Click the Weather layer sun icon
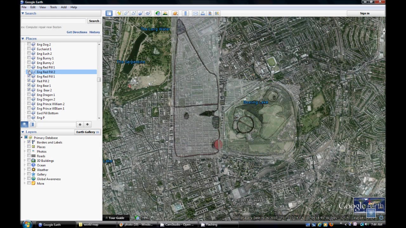Viewport: 406px width, 228px height. tap(33, 170)
